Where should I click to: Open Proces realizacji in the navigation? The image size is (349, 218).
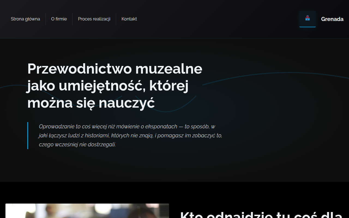point(94,19)
